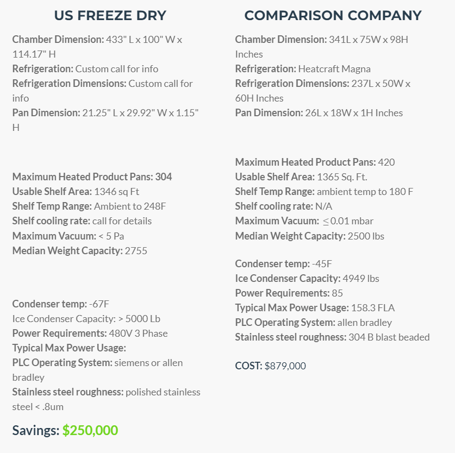The height and width of the screenshot is (453, 455).
Task: Click Usable Shelf Area: 1365 Sq. Ft.
Action: coord(301,177)
